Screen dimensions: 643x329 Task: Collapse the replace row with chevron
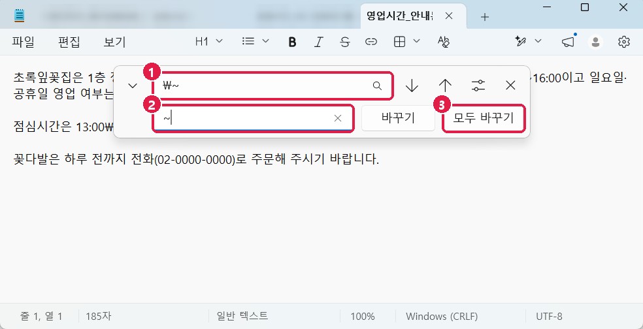[x=133, y=86]
